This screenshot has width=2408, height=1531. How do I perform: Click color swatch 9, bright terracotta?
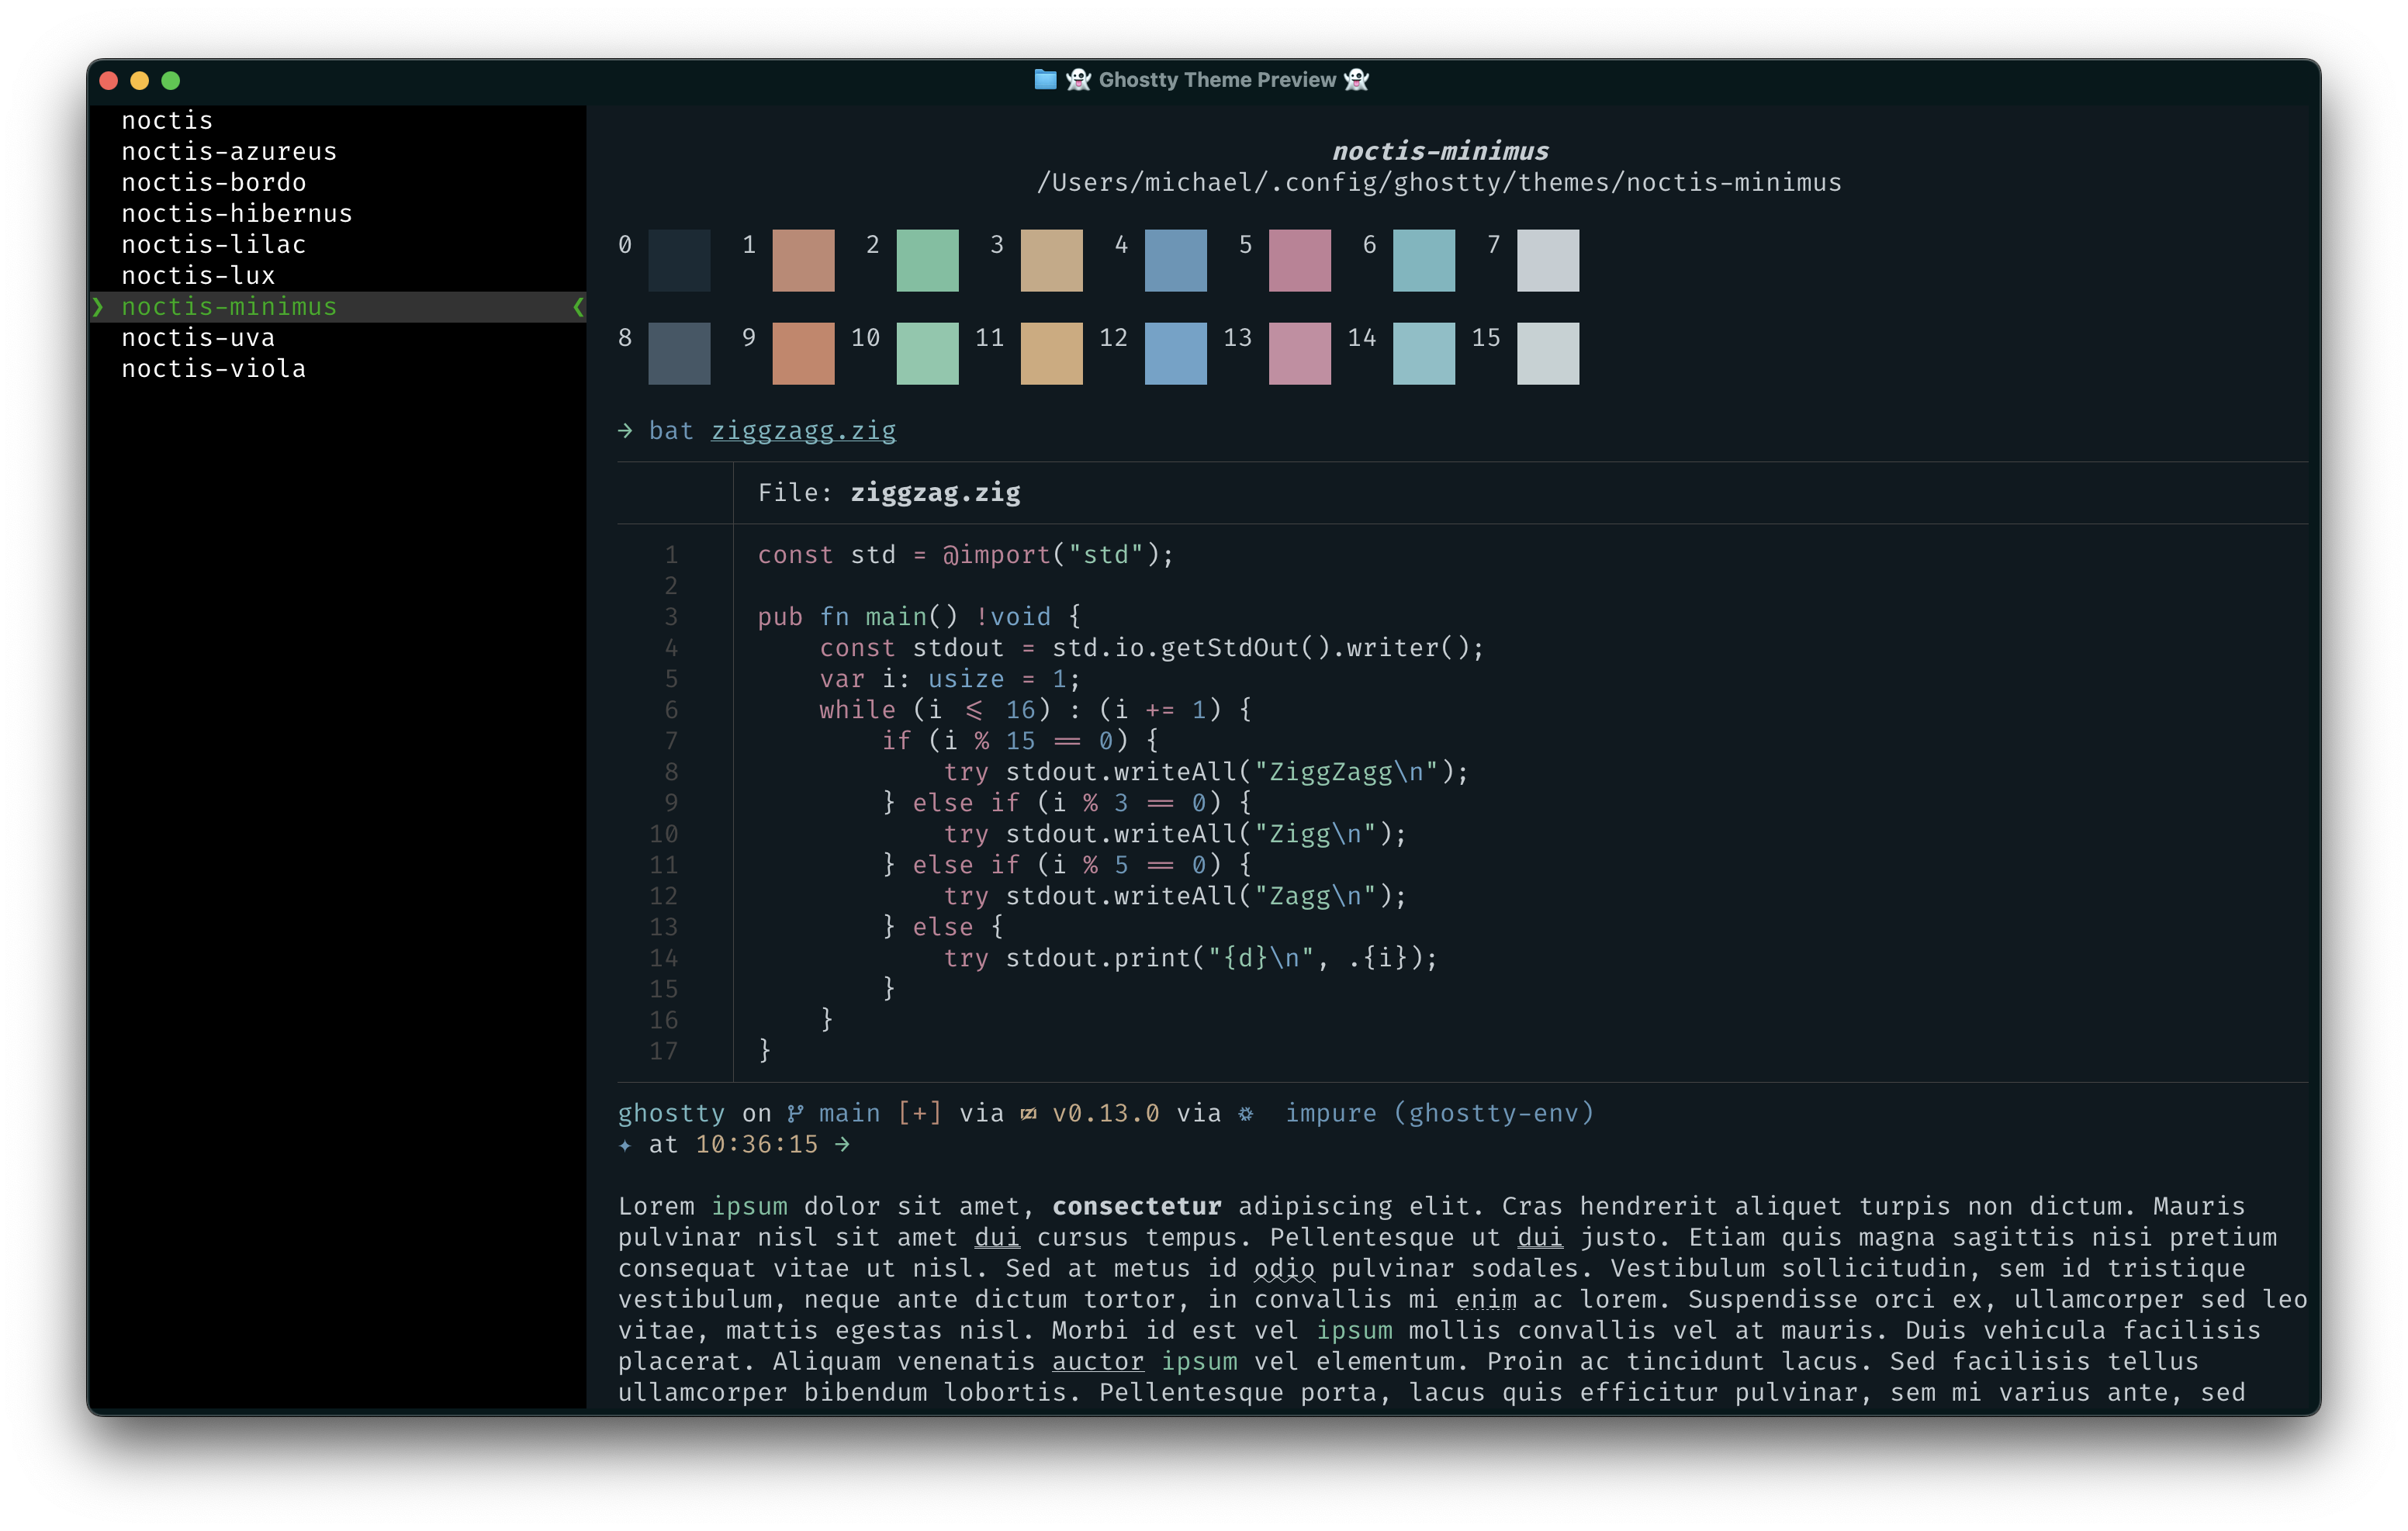click(803, 353)
